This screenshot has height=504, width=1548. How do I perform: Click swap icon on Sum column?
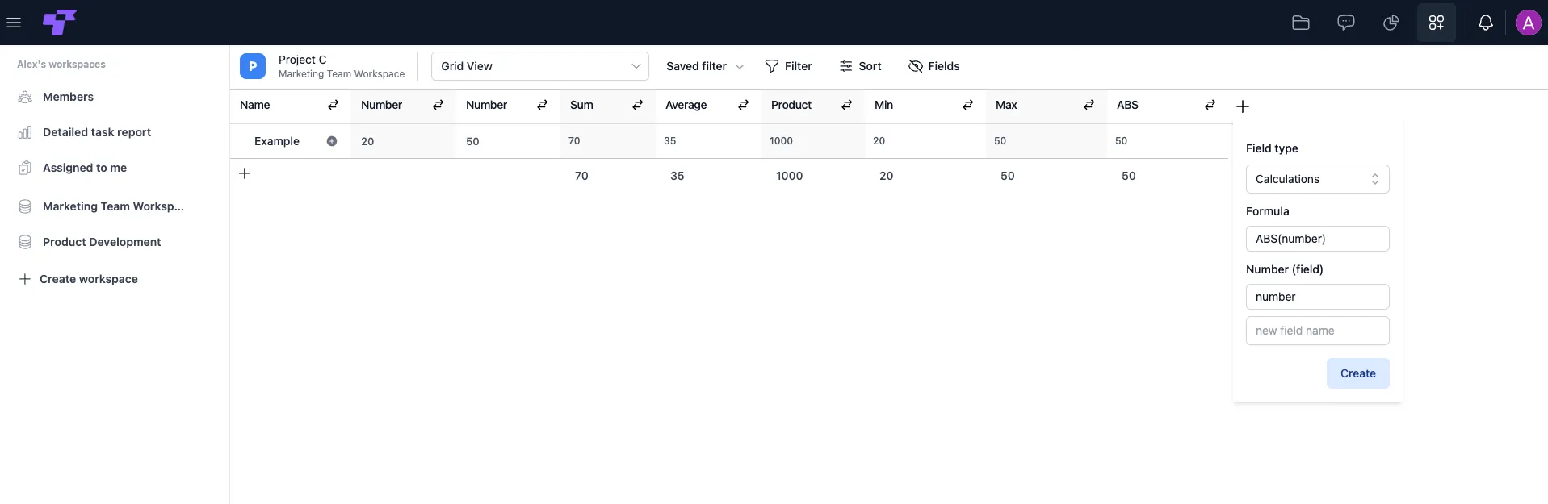(x=638, y=105)
